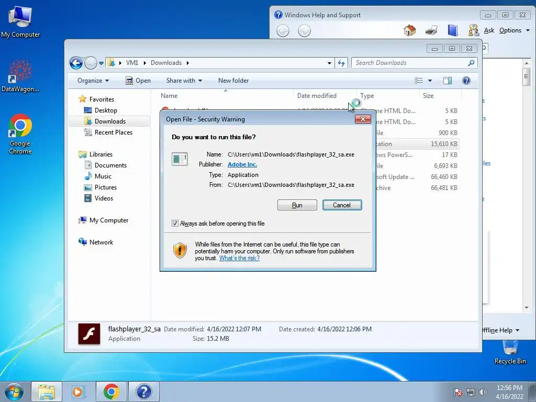Switch to Help and Support taskbar button

point(144,392)
